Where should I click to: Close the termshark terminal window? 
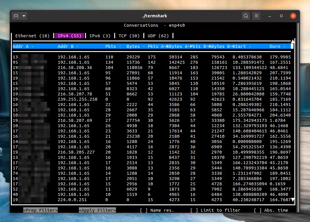point(293,16)
